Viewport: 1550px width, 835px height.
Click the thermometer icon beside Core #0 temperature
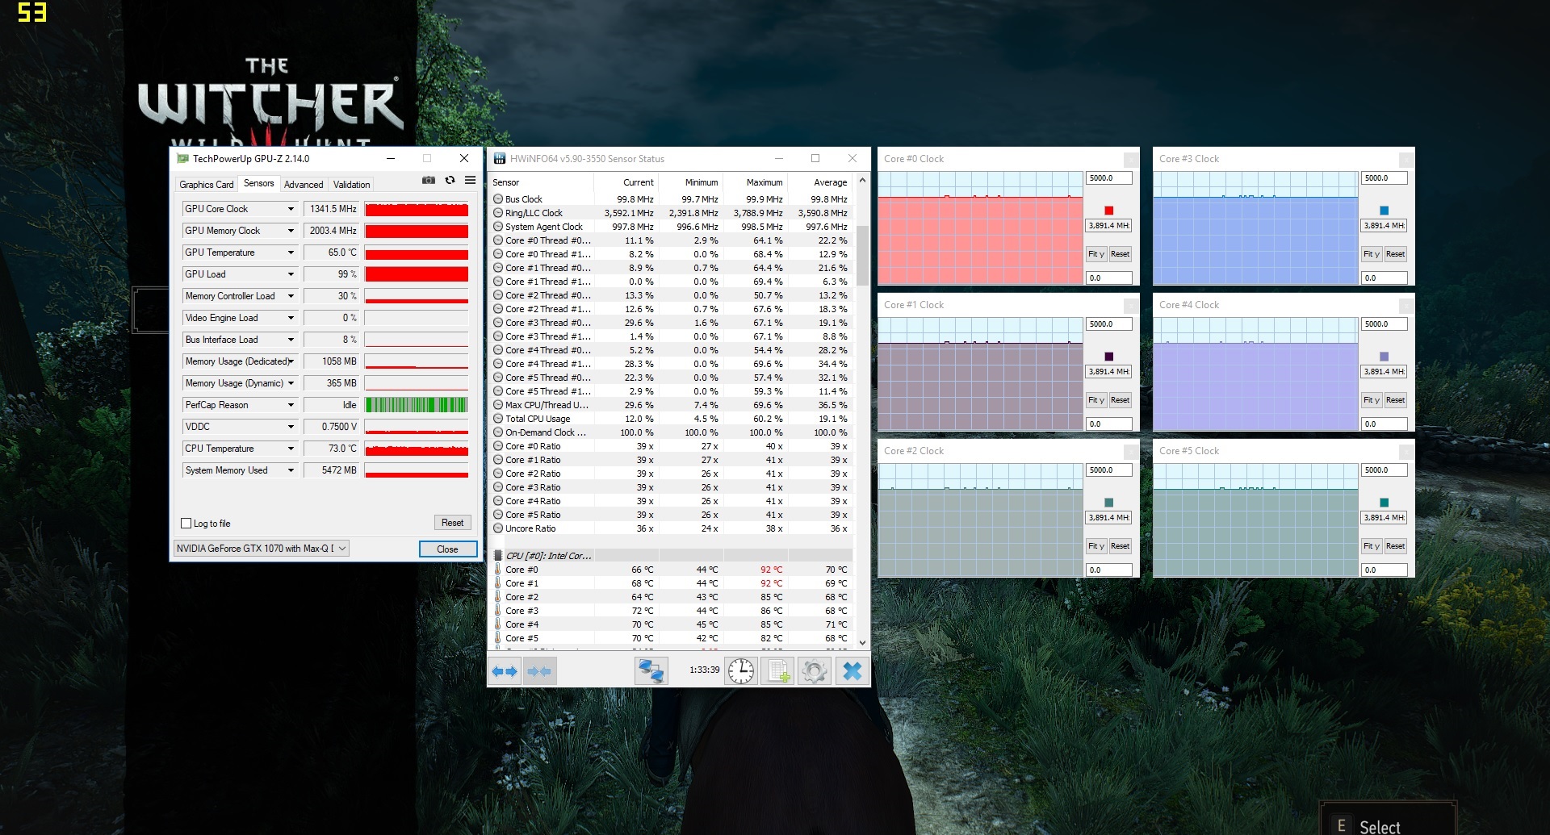498,570
